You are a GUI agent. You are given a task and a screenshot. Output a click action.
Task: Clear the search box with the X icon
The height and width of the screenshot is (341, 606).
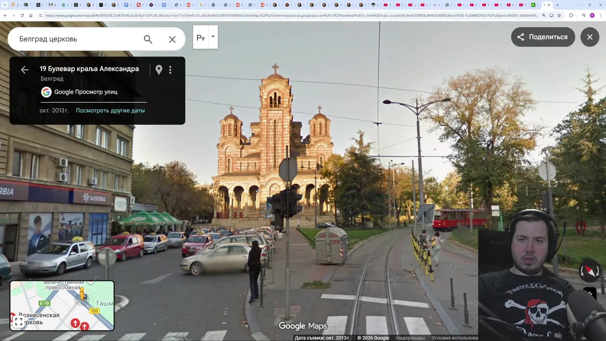[x=172, y=39]
